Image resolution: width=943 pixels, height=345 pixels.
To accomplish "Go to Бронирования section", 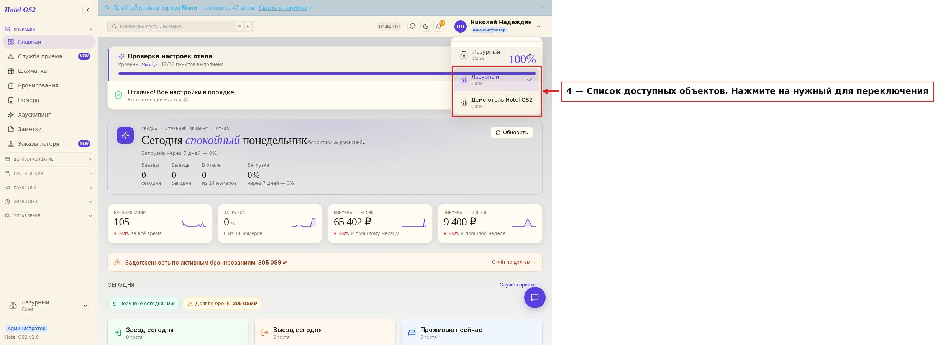I will 49,85.
